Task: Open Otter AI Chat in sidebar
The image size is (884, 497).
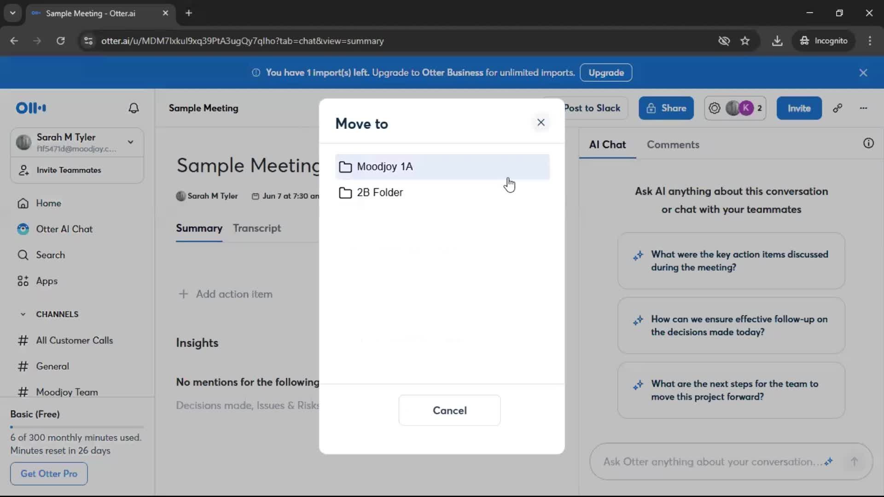Action: [x=64, y=229]
